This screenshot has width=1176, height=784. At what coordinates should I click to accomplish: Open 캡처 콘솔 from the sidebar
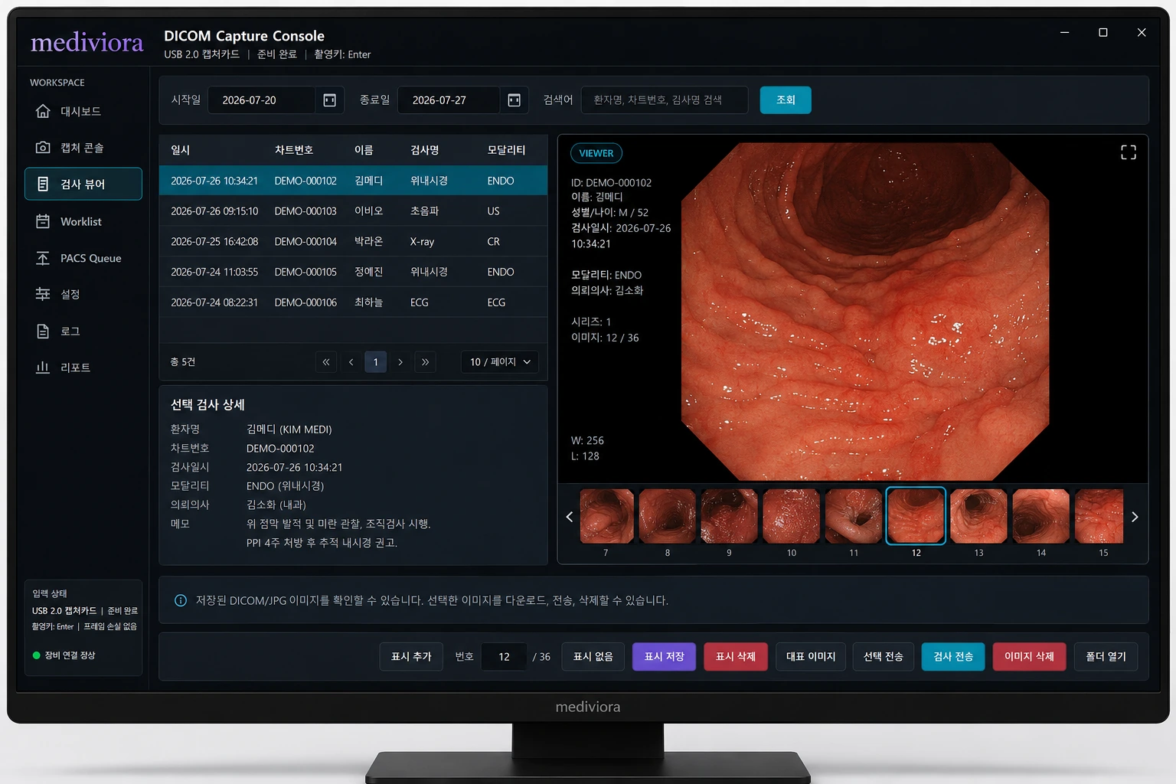click(x=83, y=148)
